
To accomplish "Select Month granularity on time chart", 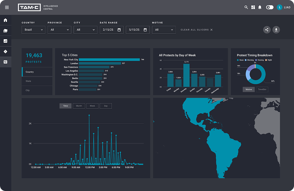I will pos(79,106).
